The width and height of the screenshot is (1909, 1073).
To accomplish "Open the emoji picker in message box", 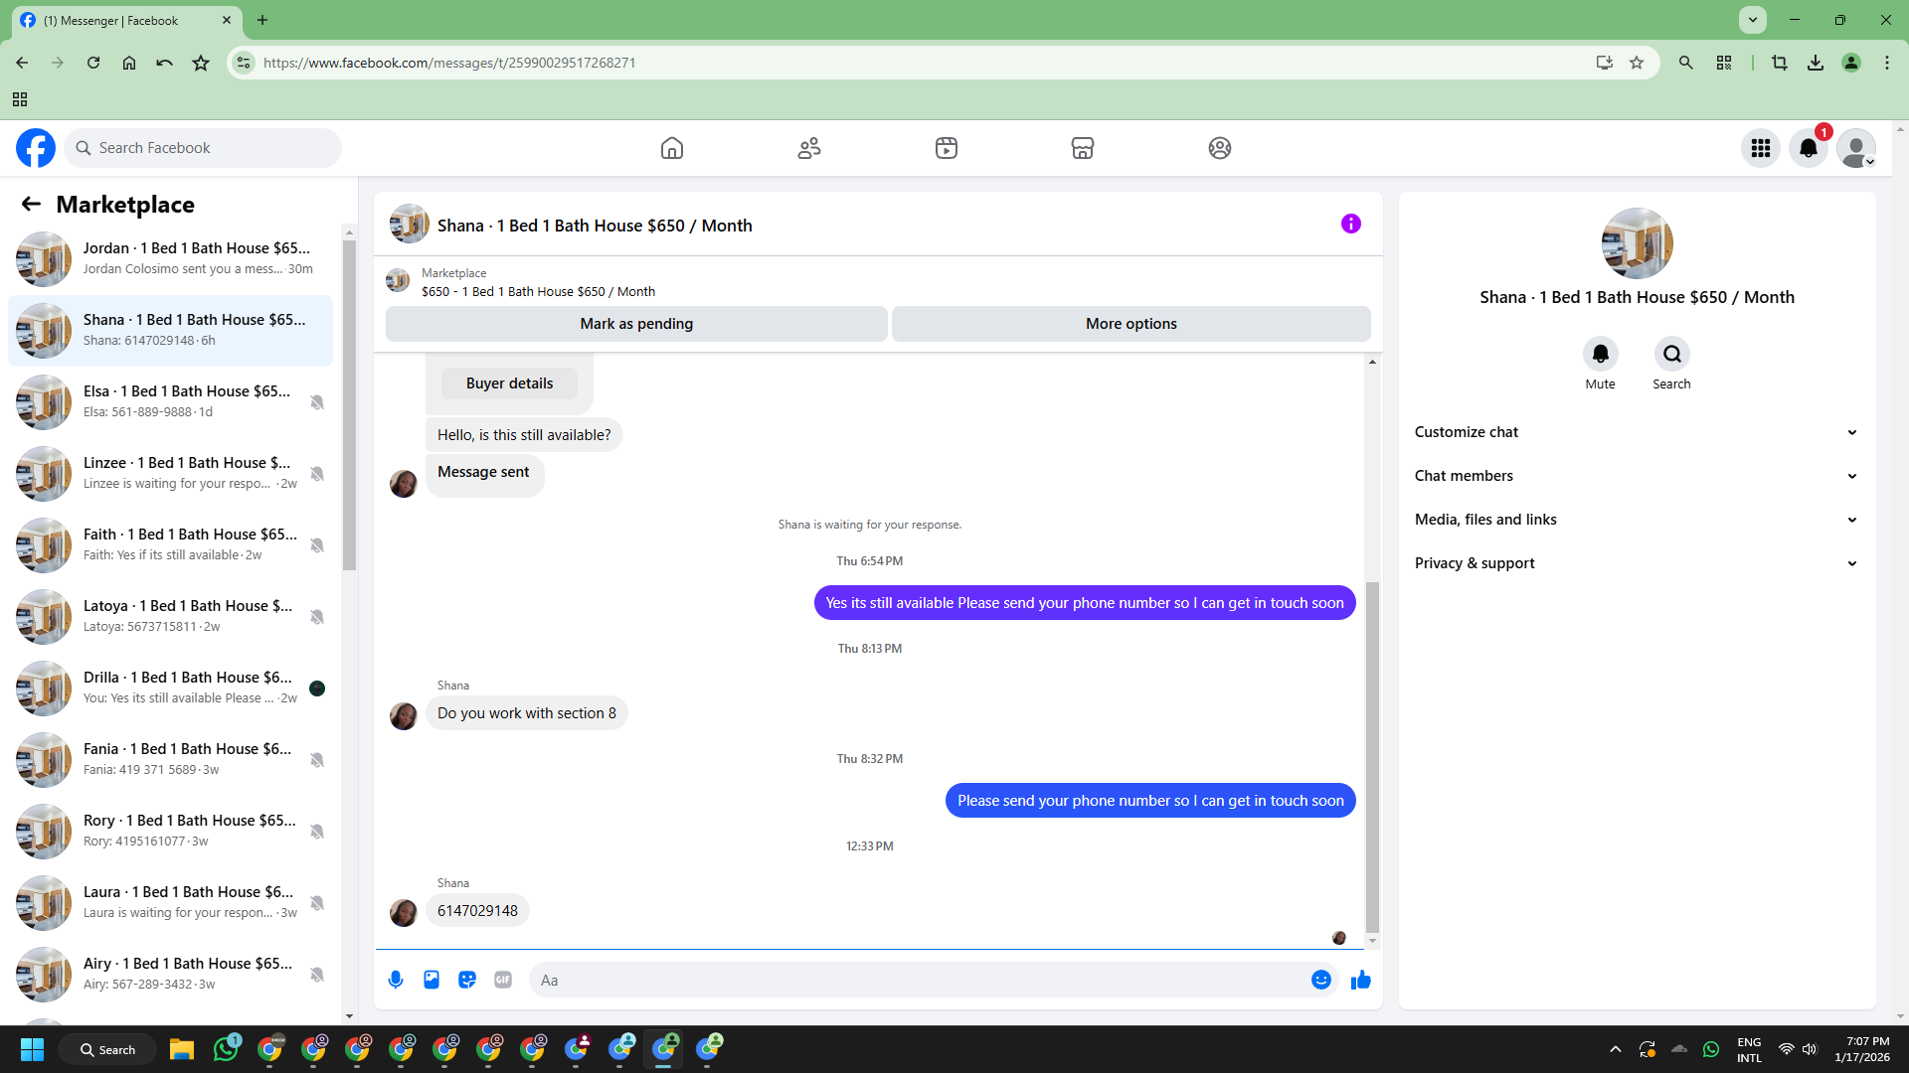I will [1320, 980].
